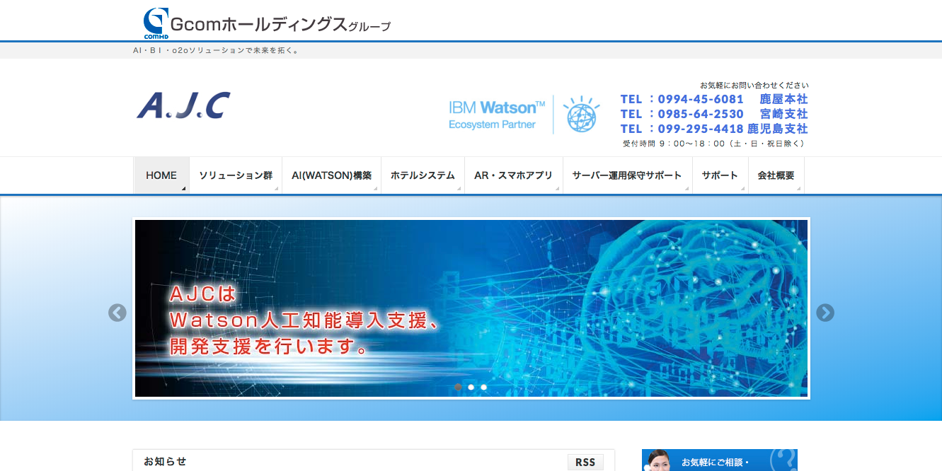This screenshot has width=942, height=471.
Task: Expand the ソリューション群 menu
Action: 236,175
